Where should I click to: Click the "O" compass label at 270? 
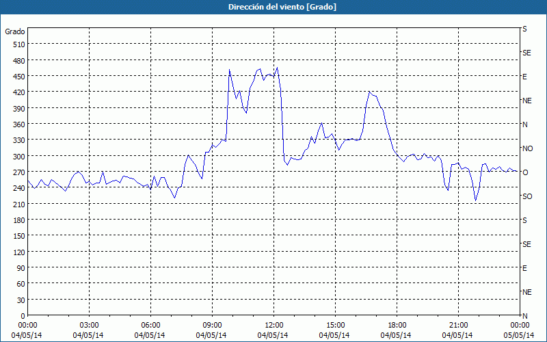(x=525, y=172)
